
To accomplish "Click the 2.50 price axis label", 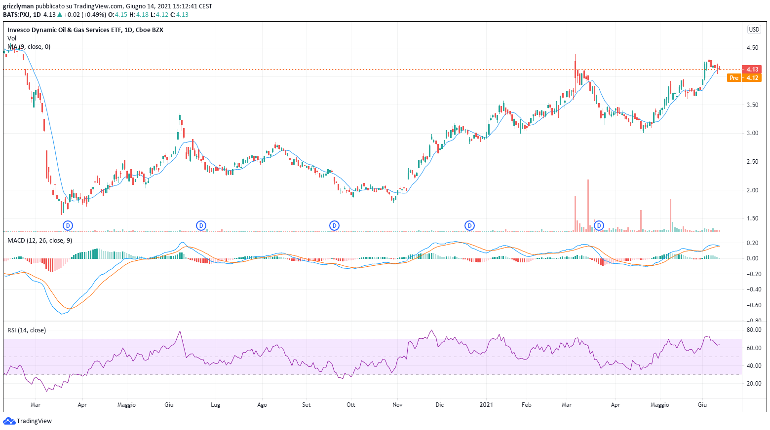I will [752, 162].
